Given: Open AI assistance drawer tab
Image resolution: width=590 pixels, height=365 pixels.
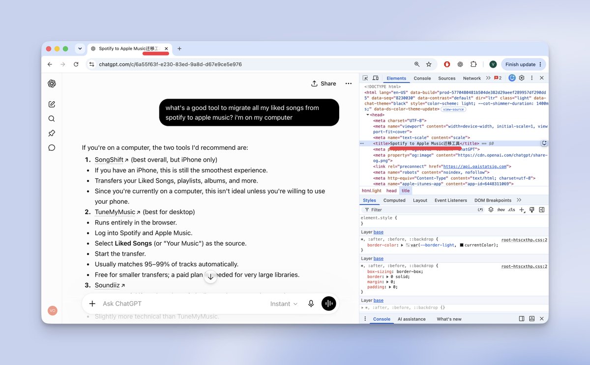Looking at the screenshot, I should point(412,319).
